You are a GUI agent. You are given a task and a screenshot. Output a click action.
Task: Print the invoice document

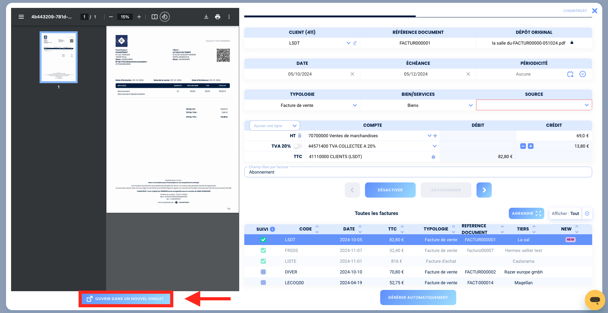pyautogui.click(x=218, y=17)
